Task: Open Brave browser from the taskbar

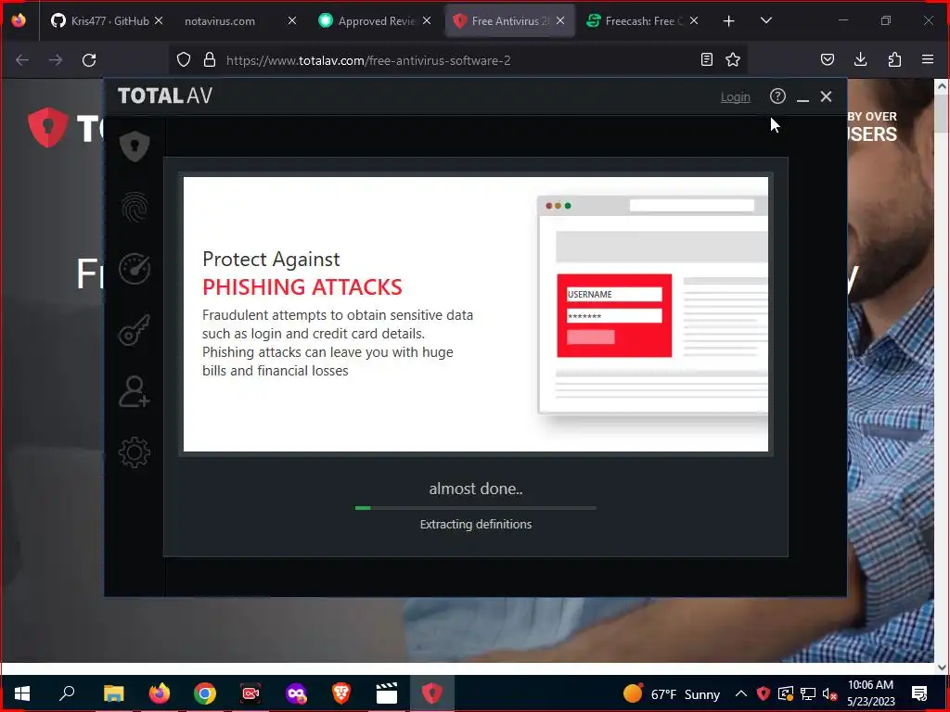Action: point(341,693)
